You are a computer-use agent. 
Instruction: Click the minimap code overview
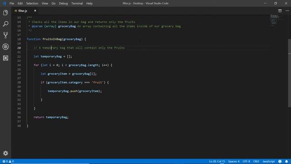276,20
